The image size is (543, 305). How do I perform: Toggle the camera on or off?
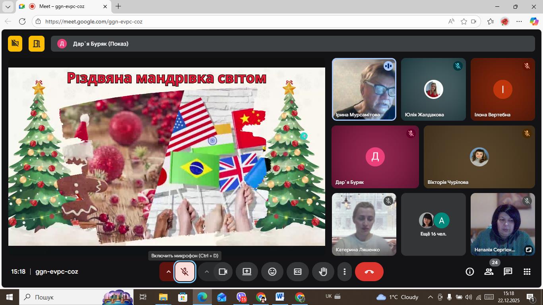pos(223,272)
